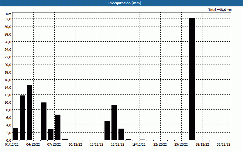243x152 pixels.
Task: Click the tallest bar reaching 32 mm
Action: coord(192,79)
